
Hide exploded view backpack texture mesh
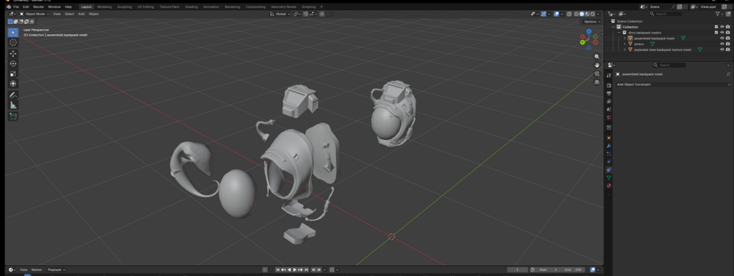[722, 50]
